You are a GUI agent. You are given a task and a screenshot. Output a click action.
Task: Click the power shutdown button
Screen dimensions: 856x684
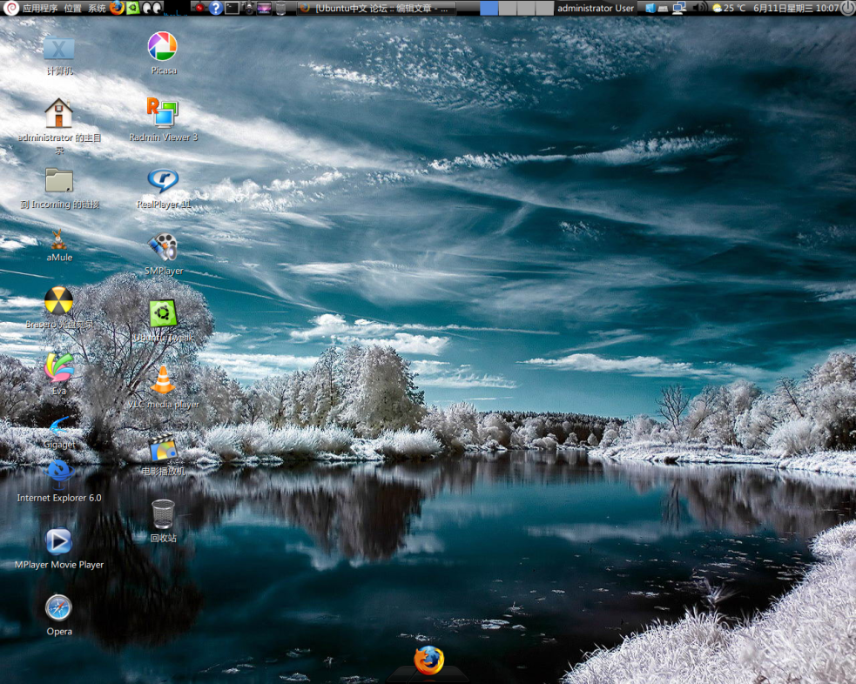click(848, 8)
